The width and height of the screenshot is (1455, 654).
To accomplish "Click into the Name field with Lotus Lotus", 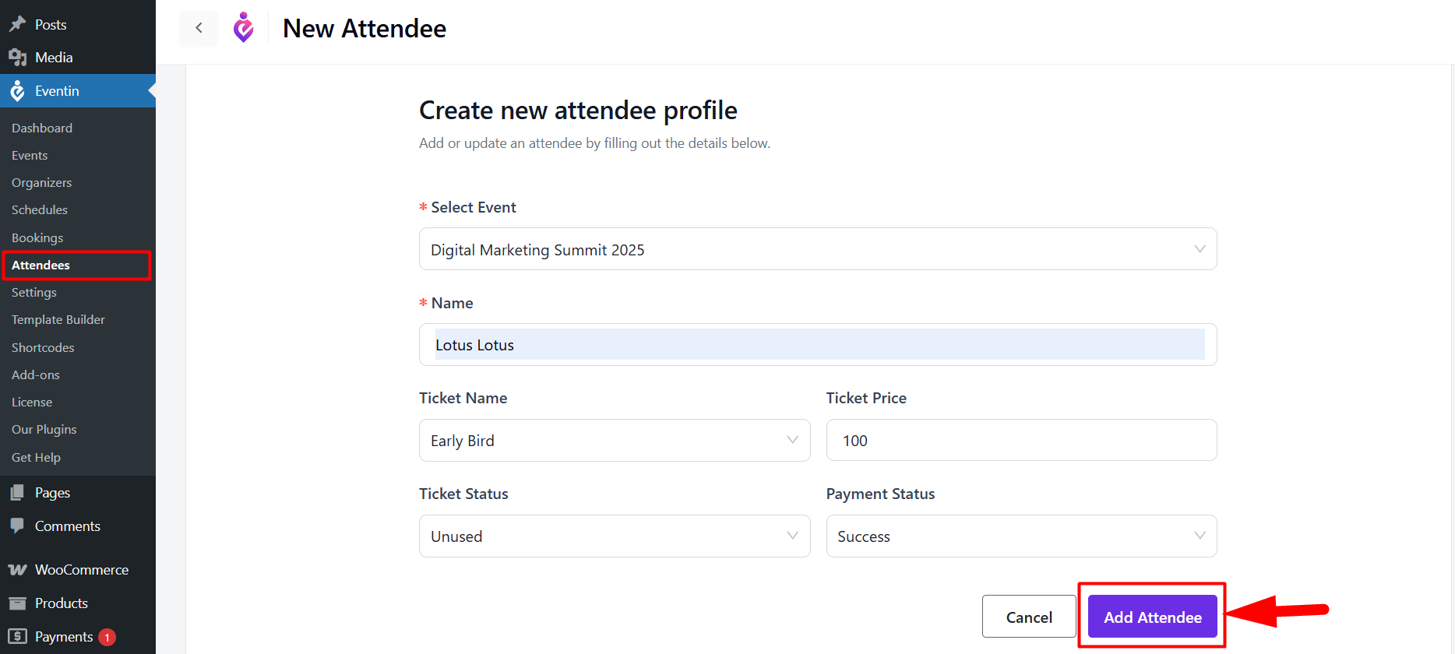I will tap(818, 345).
